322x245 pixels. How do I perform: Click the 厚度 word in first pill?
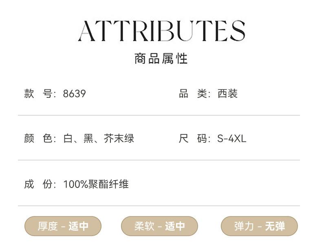point(48,226)
